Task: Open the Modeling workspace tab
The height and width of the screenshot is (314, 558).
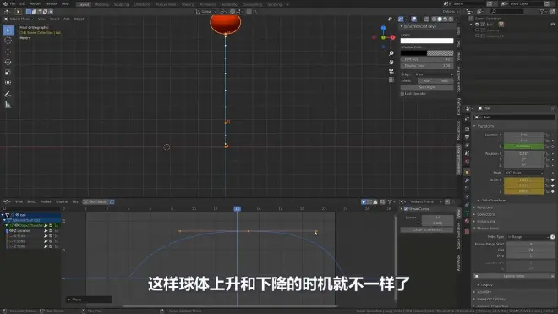Action: (x=101, y=4)
